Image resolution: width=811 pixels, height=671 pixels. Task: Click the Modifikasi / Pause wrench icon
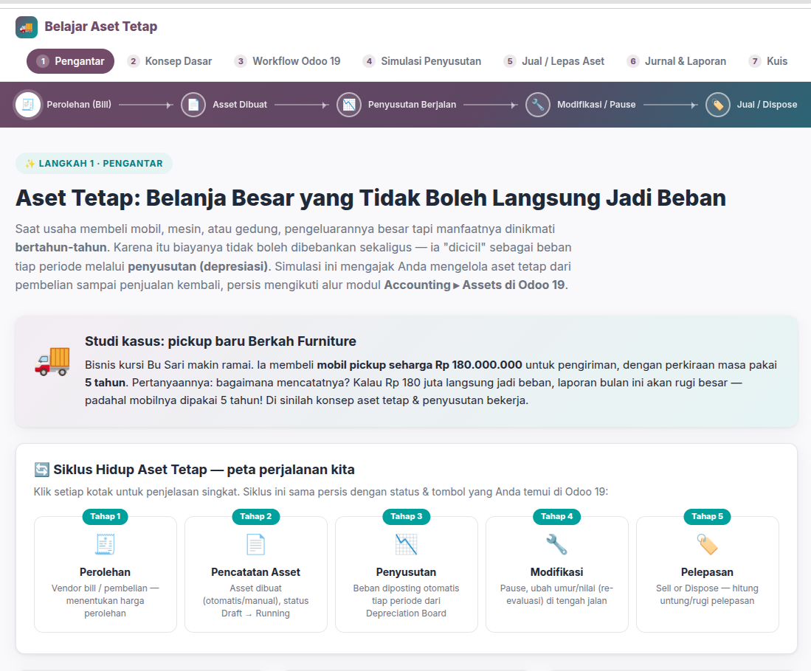(538, 105)
